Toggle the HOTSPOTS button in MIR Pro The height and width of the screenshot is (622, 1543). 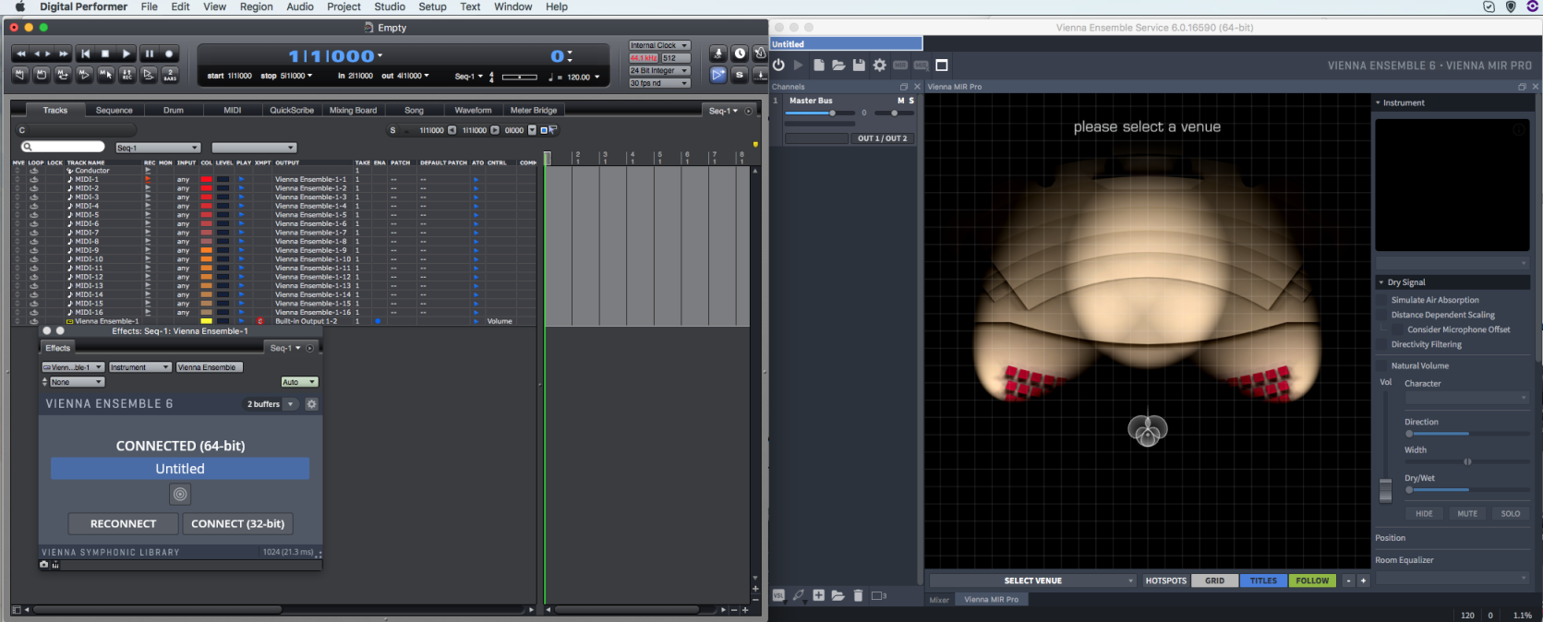(1165, 580)
